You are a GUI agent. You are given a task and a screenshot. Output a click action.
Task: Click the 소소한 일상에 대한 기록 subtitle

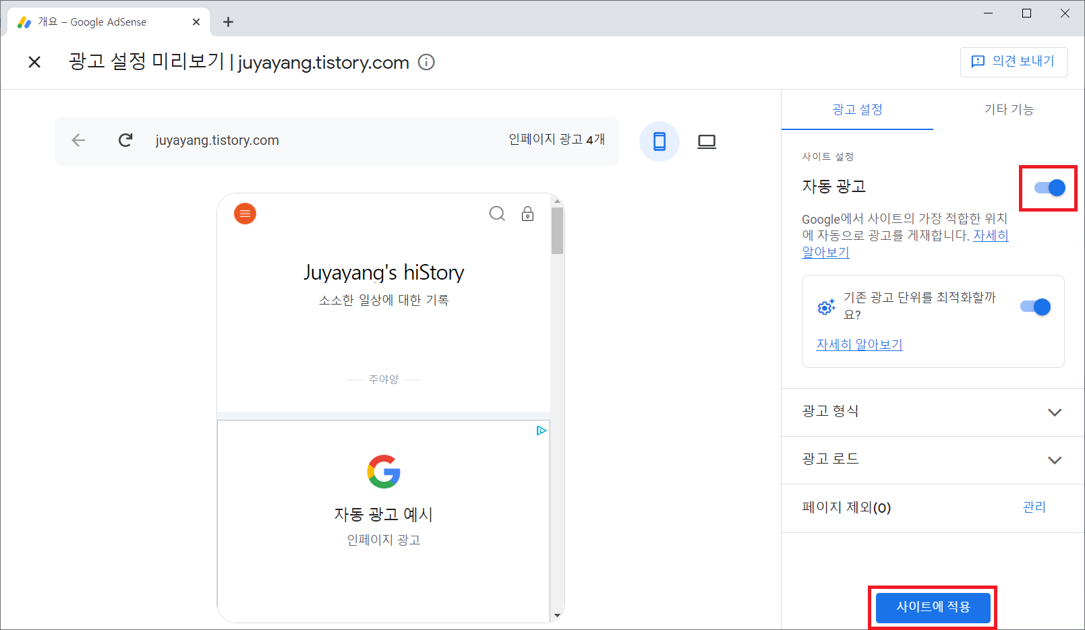point(384,300)
